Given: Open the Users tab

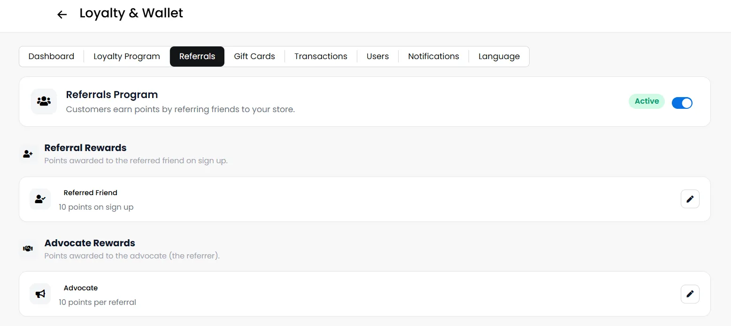Looking at the screenshot, I should [377, 56].
